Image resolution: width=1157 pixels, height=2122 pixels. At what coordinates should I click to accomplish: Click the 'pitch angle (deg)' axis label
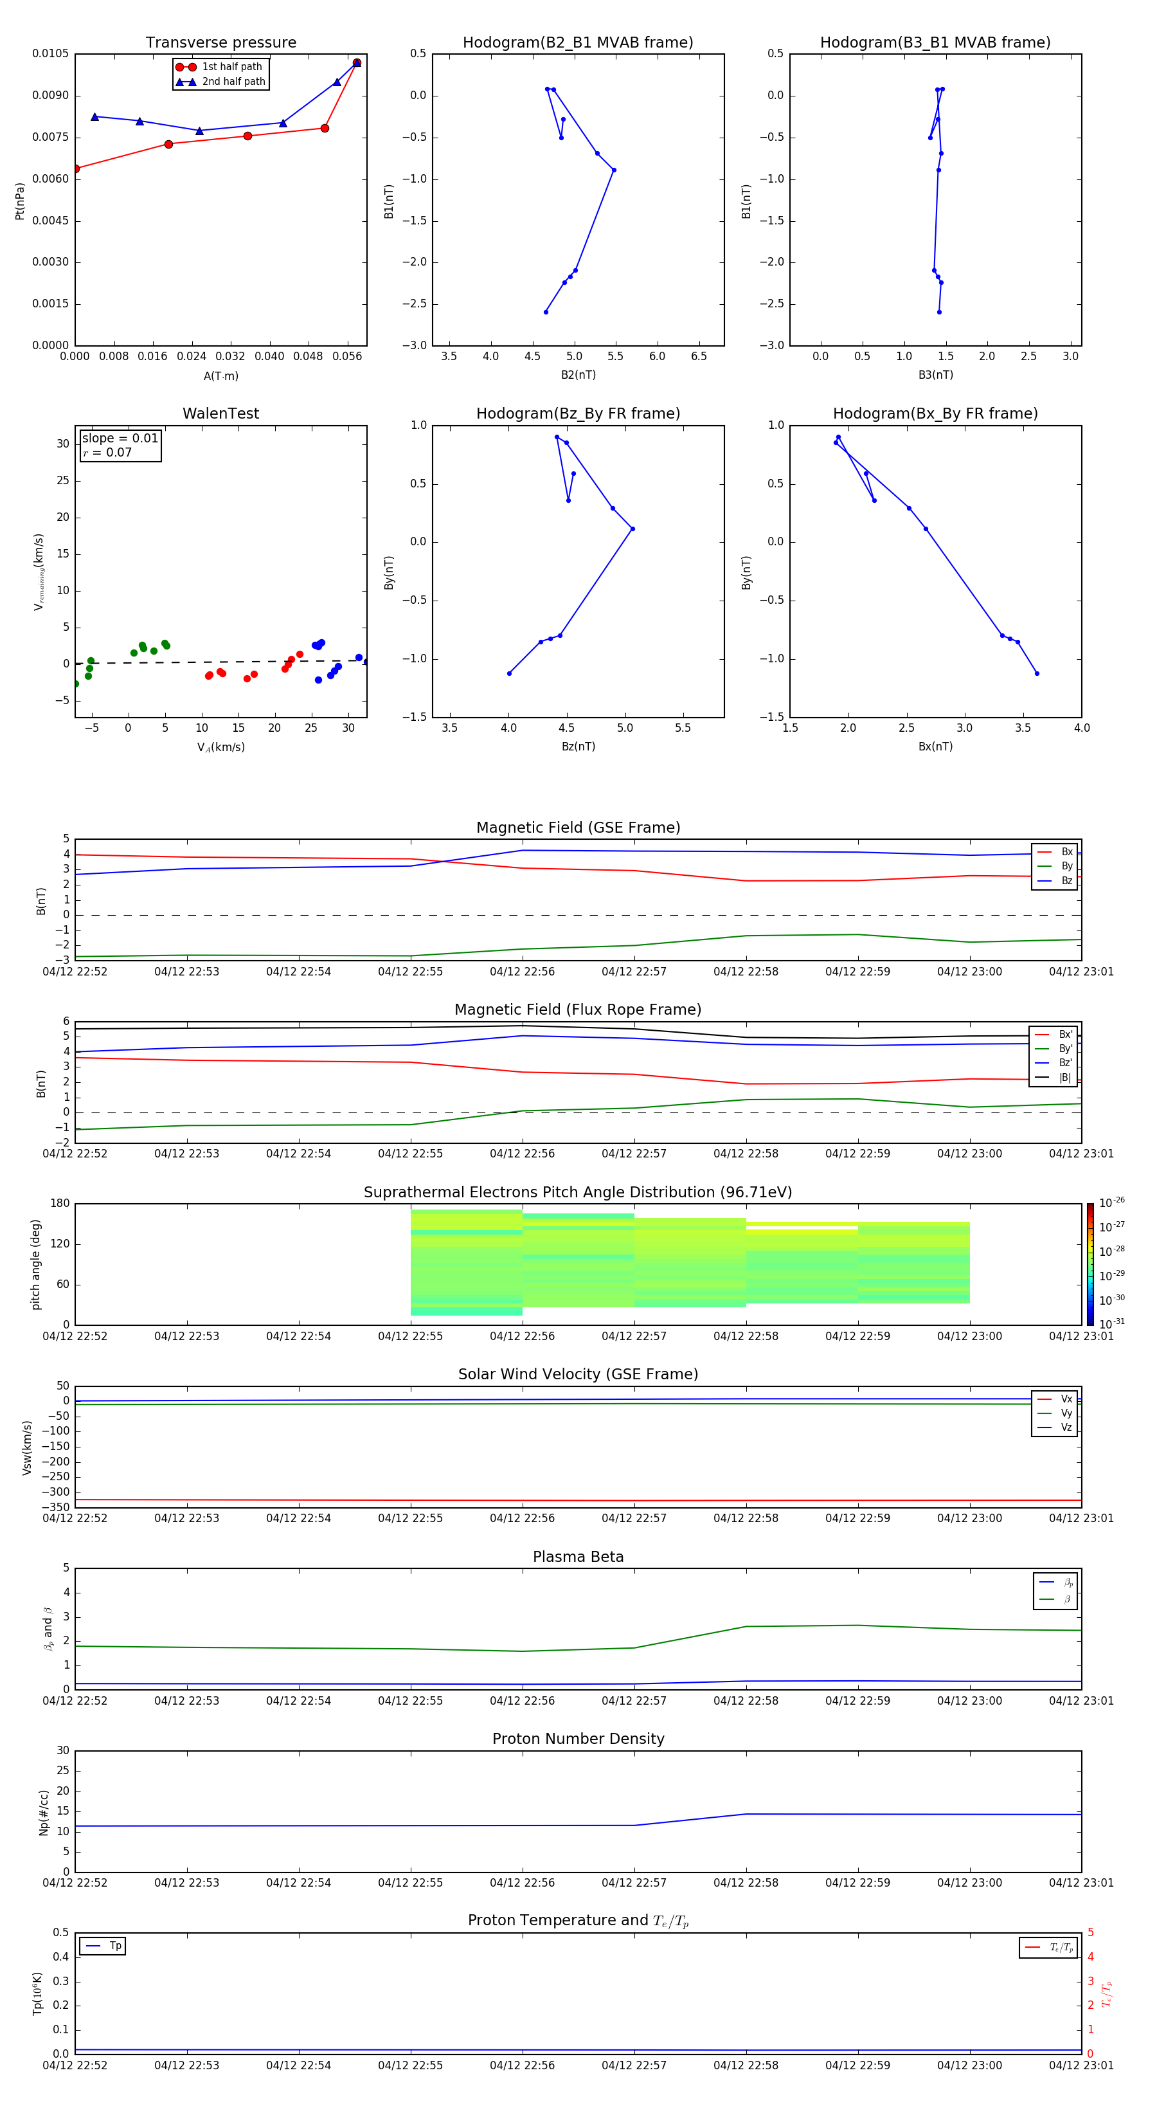tap(35, 1264)
